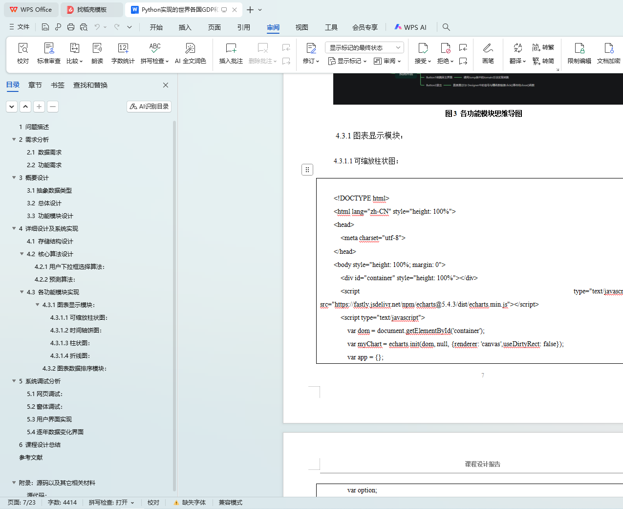
Task: Collapse the 5 系统调试分析 section
Action: pyautogui.click(x=14, y=381)
